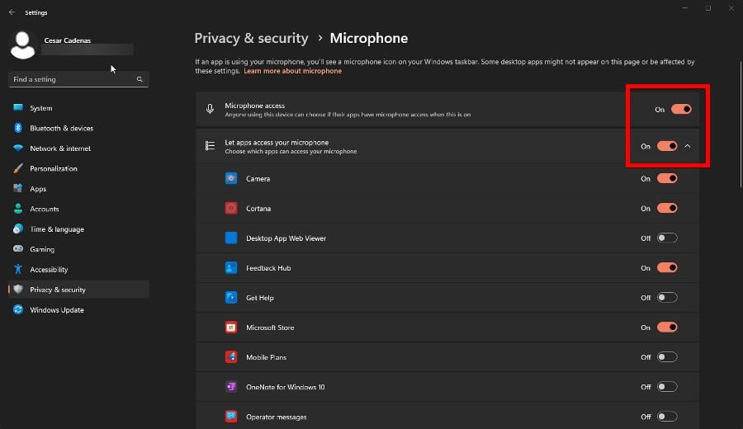Click the Gaming controller icon
743x429 pixels.
(x=18, y=248)
